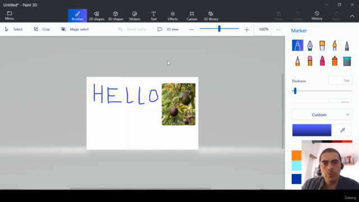Select the Oil brush
The image size is (359, 202).
click(322, 45)
